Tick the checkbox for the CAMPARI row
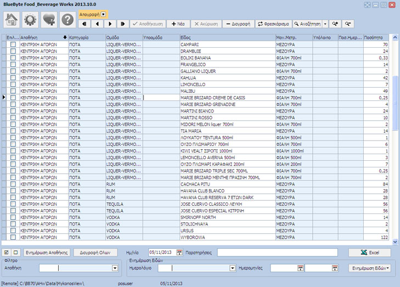 [13, 44]
